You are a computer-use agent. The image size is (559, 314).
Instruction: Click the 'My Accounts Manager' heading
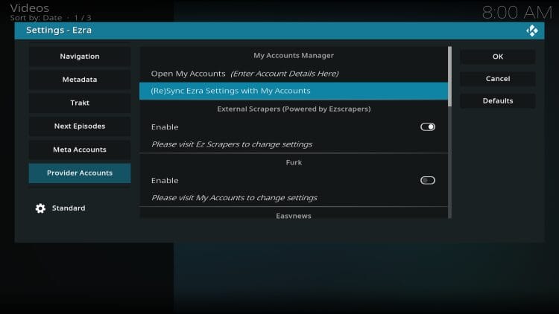pyautogui.click(x=294, y=56)
